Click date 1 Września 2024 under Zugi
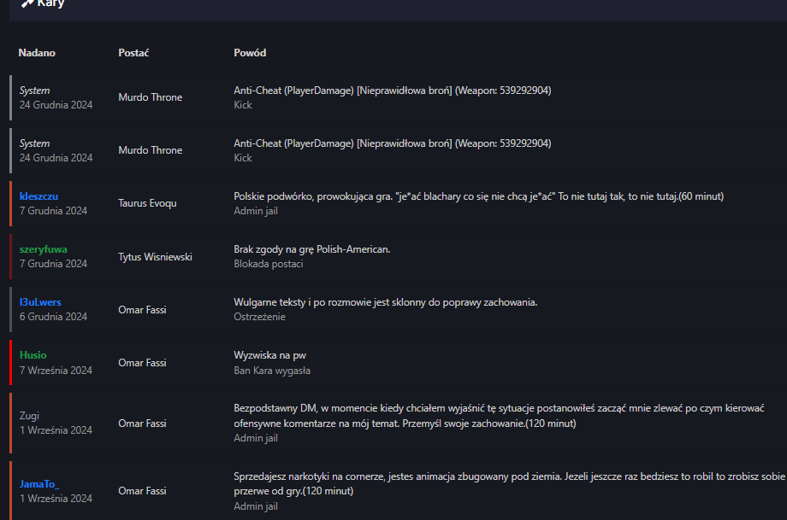Image resolution: width=787 pixels, height=520 pixels. (x=56, y=430)
